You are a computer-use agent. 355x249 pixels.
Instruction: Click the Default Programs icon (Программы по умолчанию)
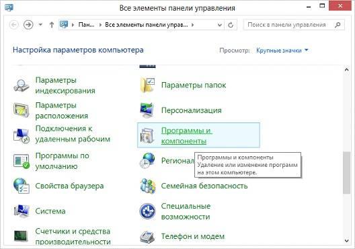(22, 161)
